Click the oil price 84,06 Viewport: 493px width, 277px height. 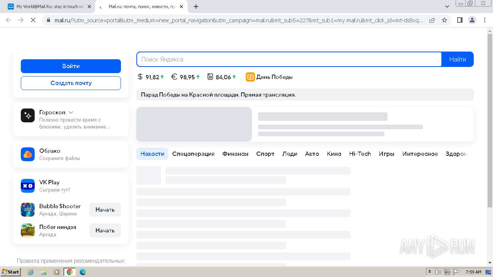point(222,77)
